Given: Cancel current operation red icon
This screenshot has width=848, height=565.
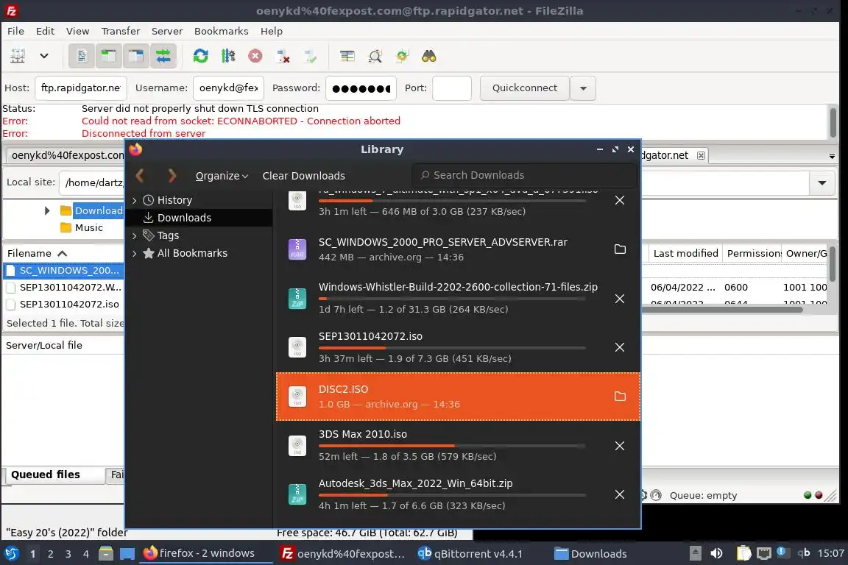Looking at the screenshot, I should 255,56.
